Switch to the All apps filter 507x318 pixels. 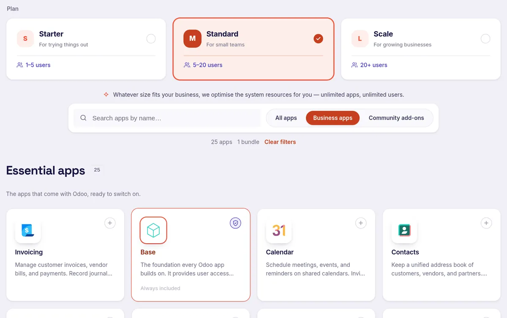286,118
